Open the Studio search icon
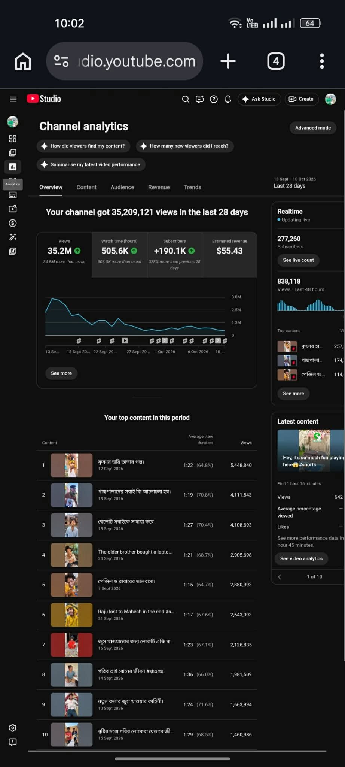 tap(186, 99)
